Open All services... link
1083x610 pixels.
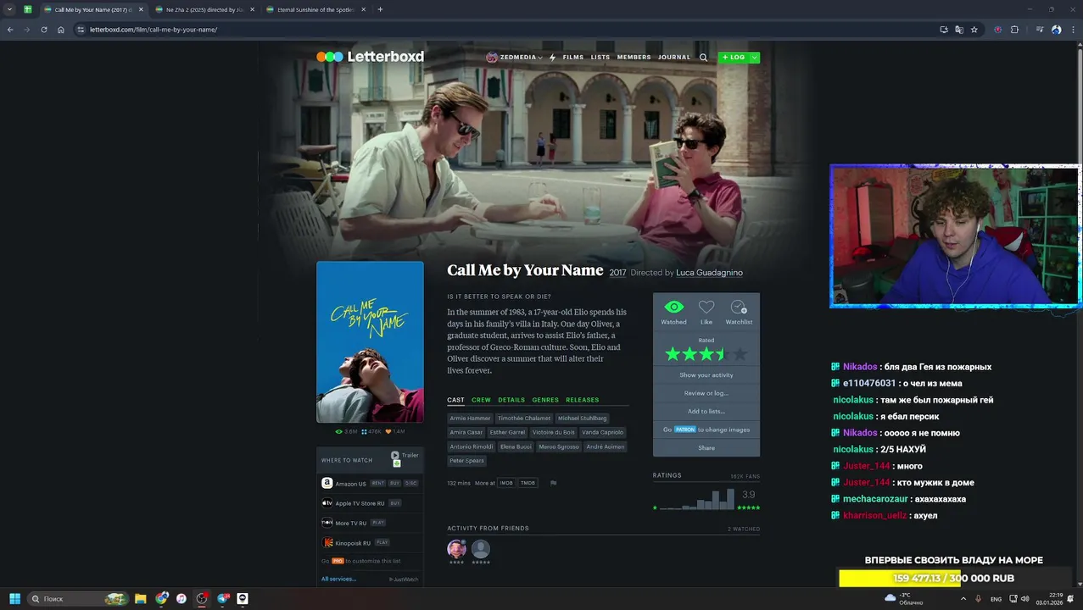pyautogui.click(x=338, y=579)
